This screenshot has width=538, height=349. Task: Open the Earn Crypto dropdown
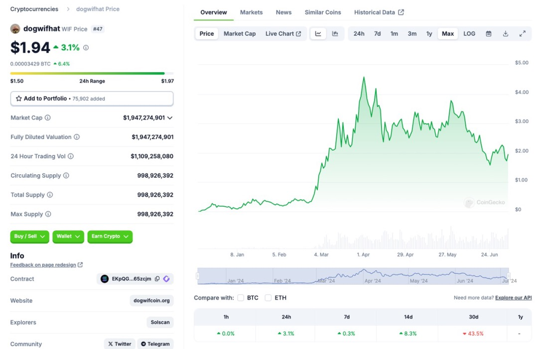point(110,236)
